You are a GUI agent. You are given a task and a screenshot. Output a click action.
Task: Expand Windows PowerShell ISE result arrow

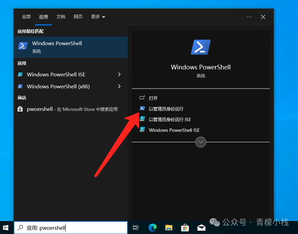point(119,75)
